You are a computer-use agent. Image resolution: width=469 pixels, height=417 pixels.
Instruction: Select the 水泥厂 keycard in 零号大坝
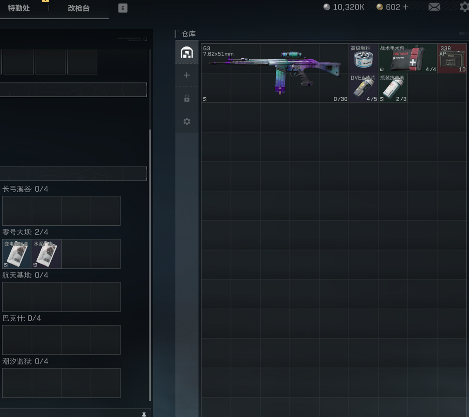pos(46,254)
